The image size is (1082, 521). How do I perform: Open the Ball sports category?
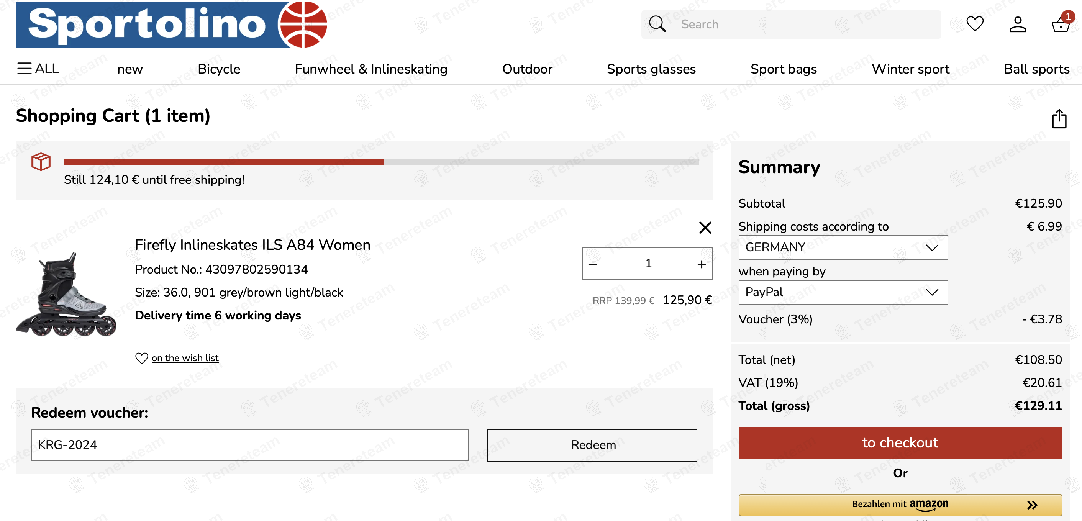(1037, 69)
